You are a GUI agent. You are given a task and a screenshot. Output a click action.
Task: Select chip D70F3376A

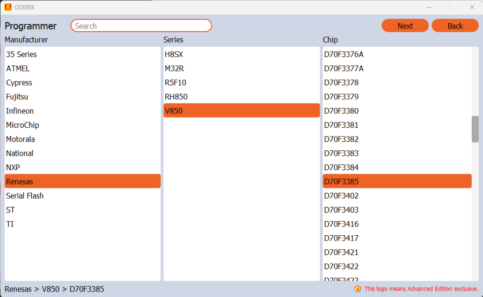343,54
